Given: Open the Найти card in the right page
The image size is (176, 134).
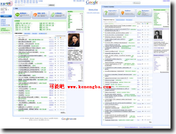Looking at the screenshot, I should 127,13.
